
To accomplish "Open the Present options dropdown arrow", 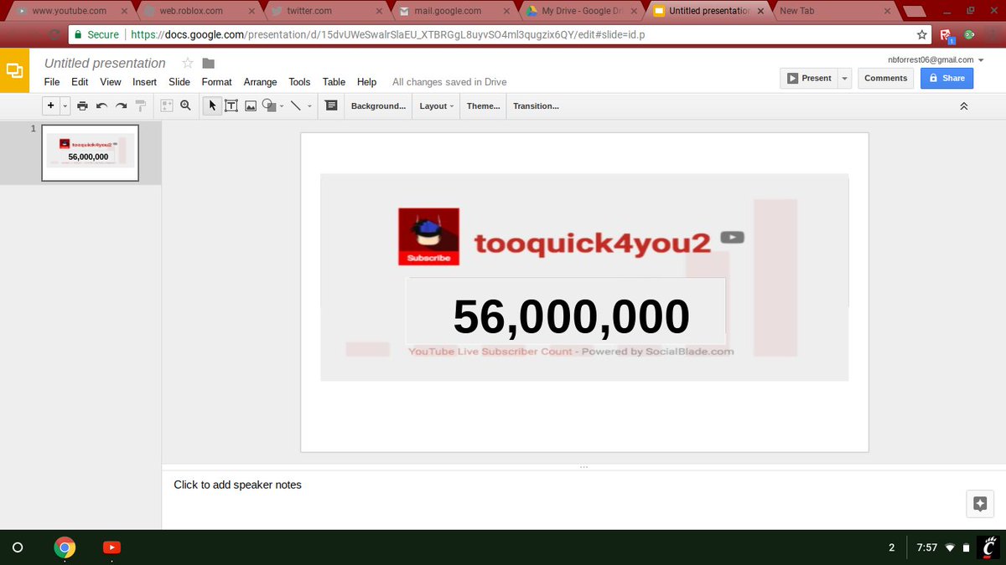I will click(844, 78).
